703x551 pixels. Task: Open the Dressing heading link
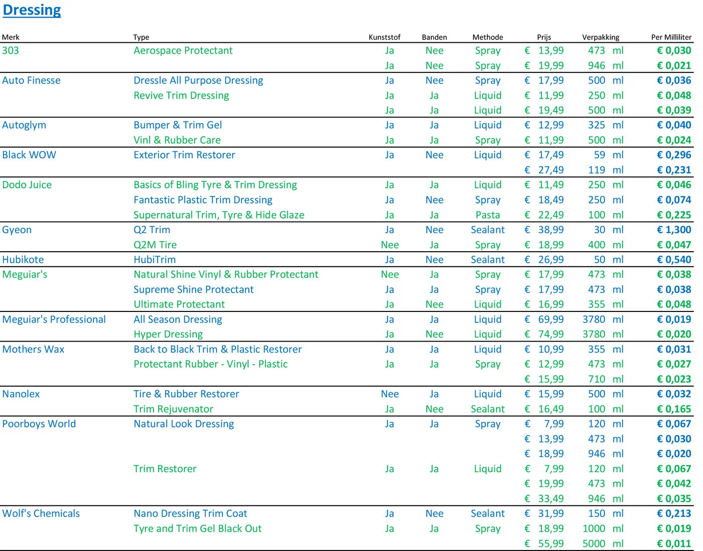point(32,10)
